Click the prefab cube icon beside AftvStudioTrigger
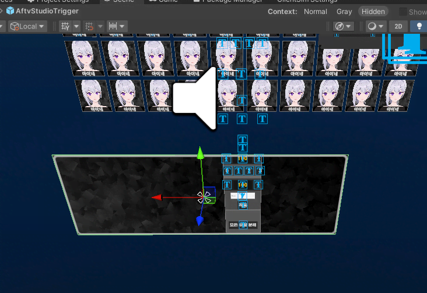This screenshot has height=293, width=427. point(10,11)
